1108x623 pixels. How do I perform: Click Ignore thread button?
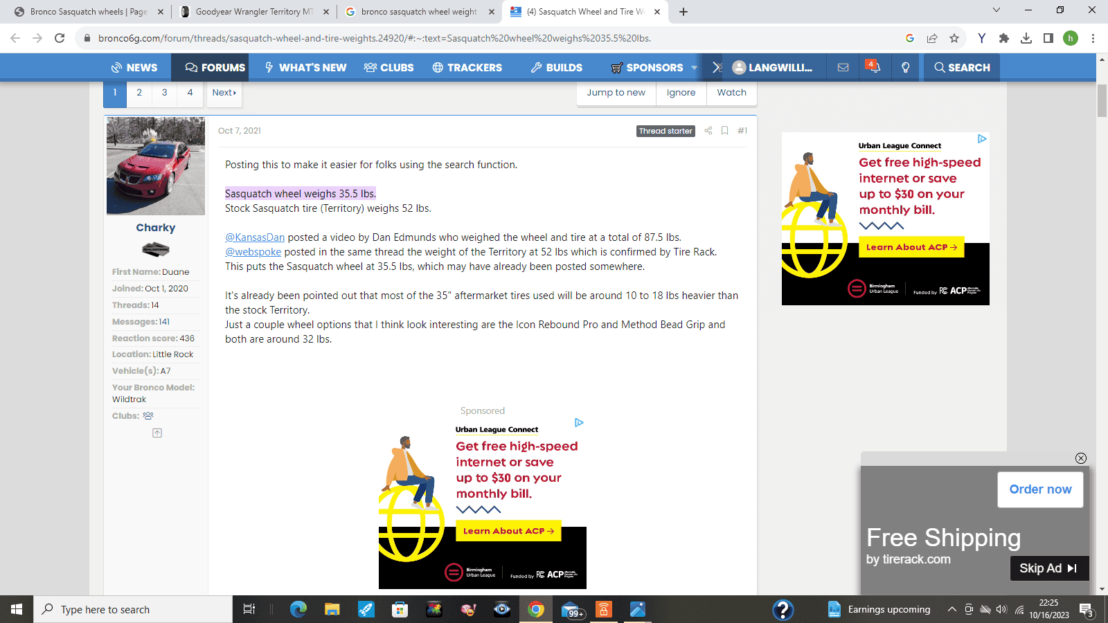pos(681,93)
